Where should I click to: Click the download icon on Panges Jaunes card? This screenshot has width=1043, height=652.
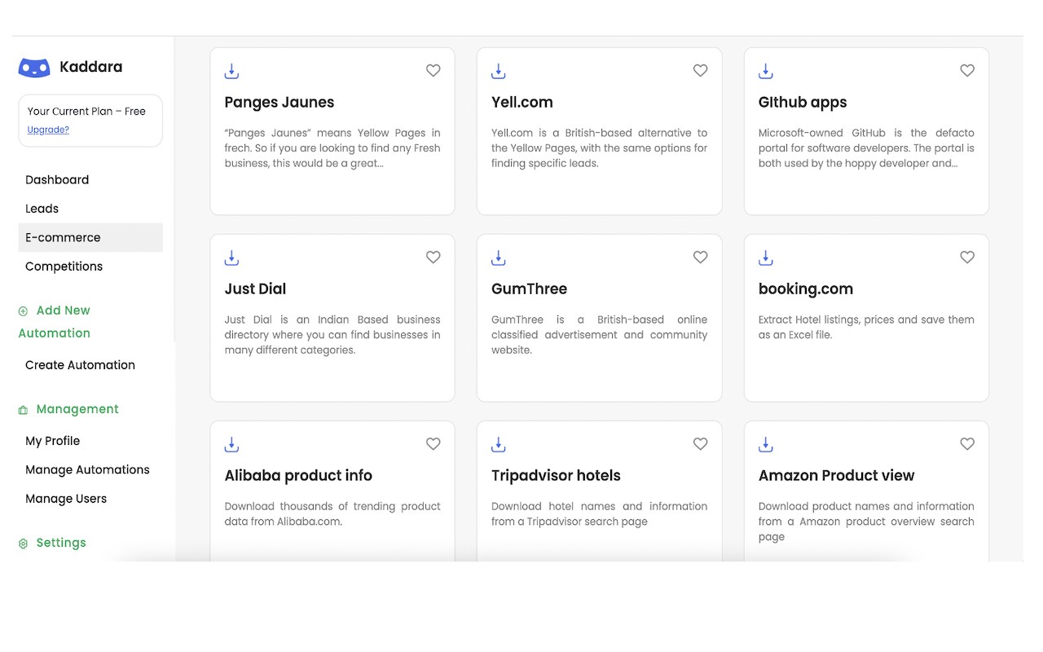[x=231, y=72]
